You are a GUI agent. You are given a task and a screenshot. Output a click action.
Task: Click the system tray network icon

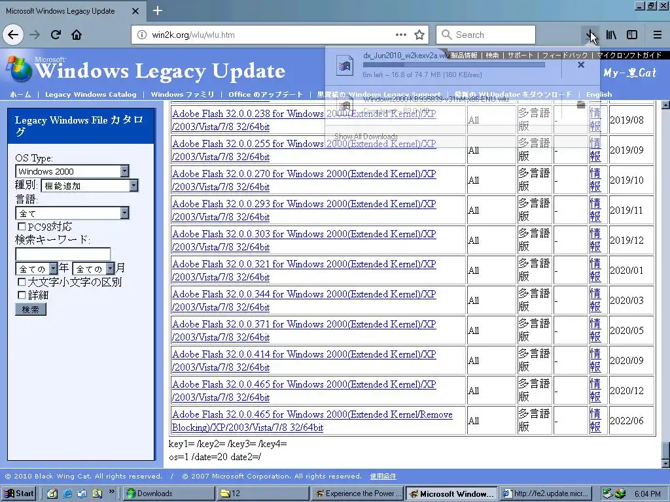point(607,494)
